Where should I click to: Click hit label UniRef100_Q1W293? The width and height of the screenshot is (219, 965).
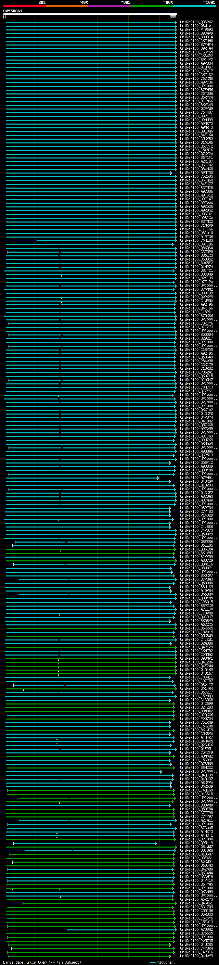tap(196, 485)
